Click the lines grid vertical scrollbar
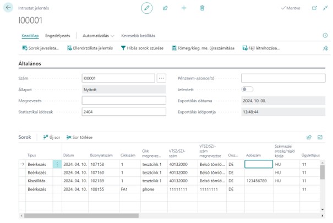 [323, 172]
